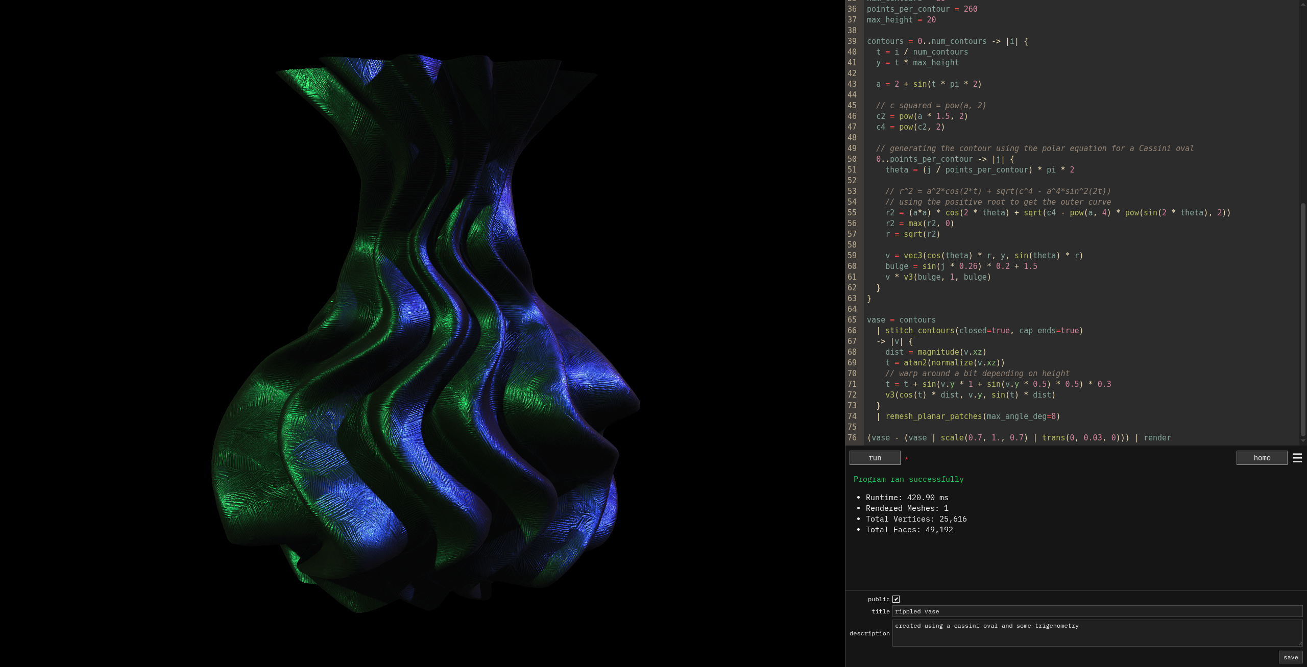Save the project with the save button
This screenshot has width=1307, height=667.
click(1291, 657)
